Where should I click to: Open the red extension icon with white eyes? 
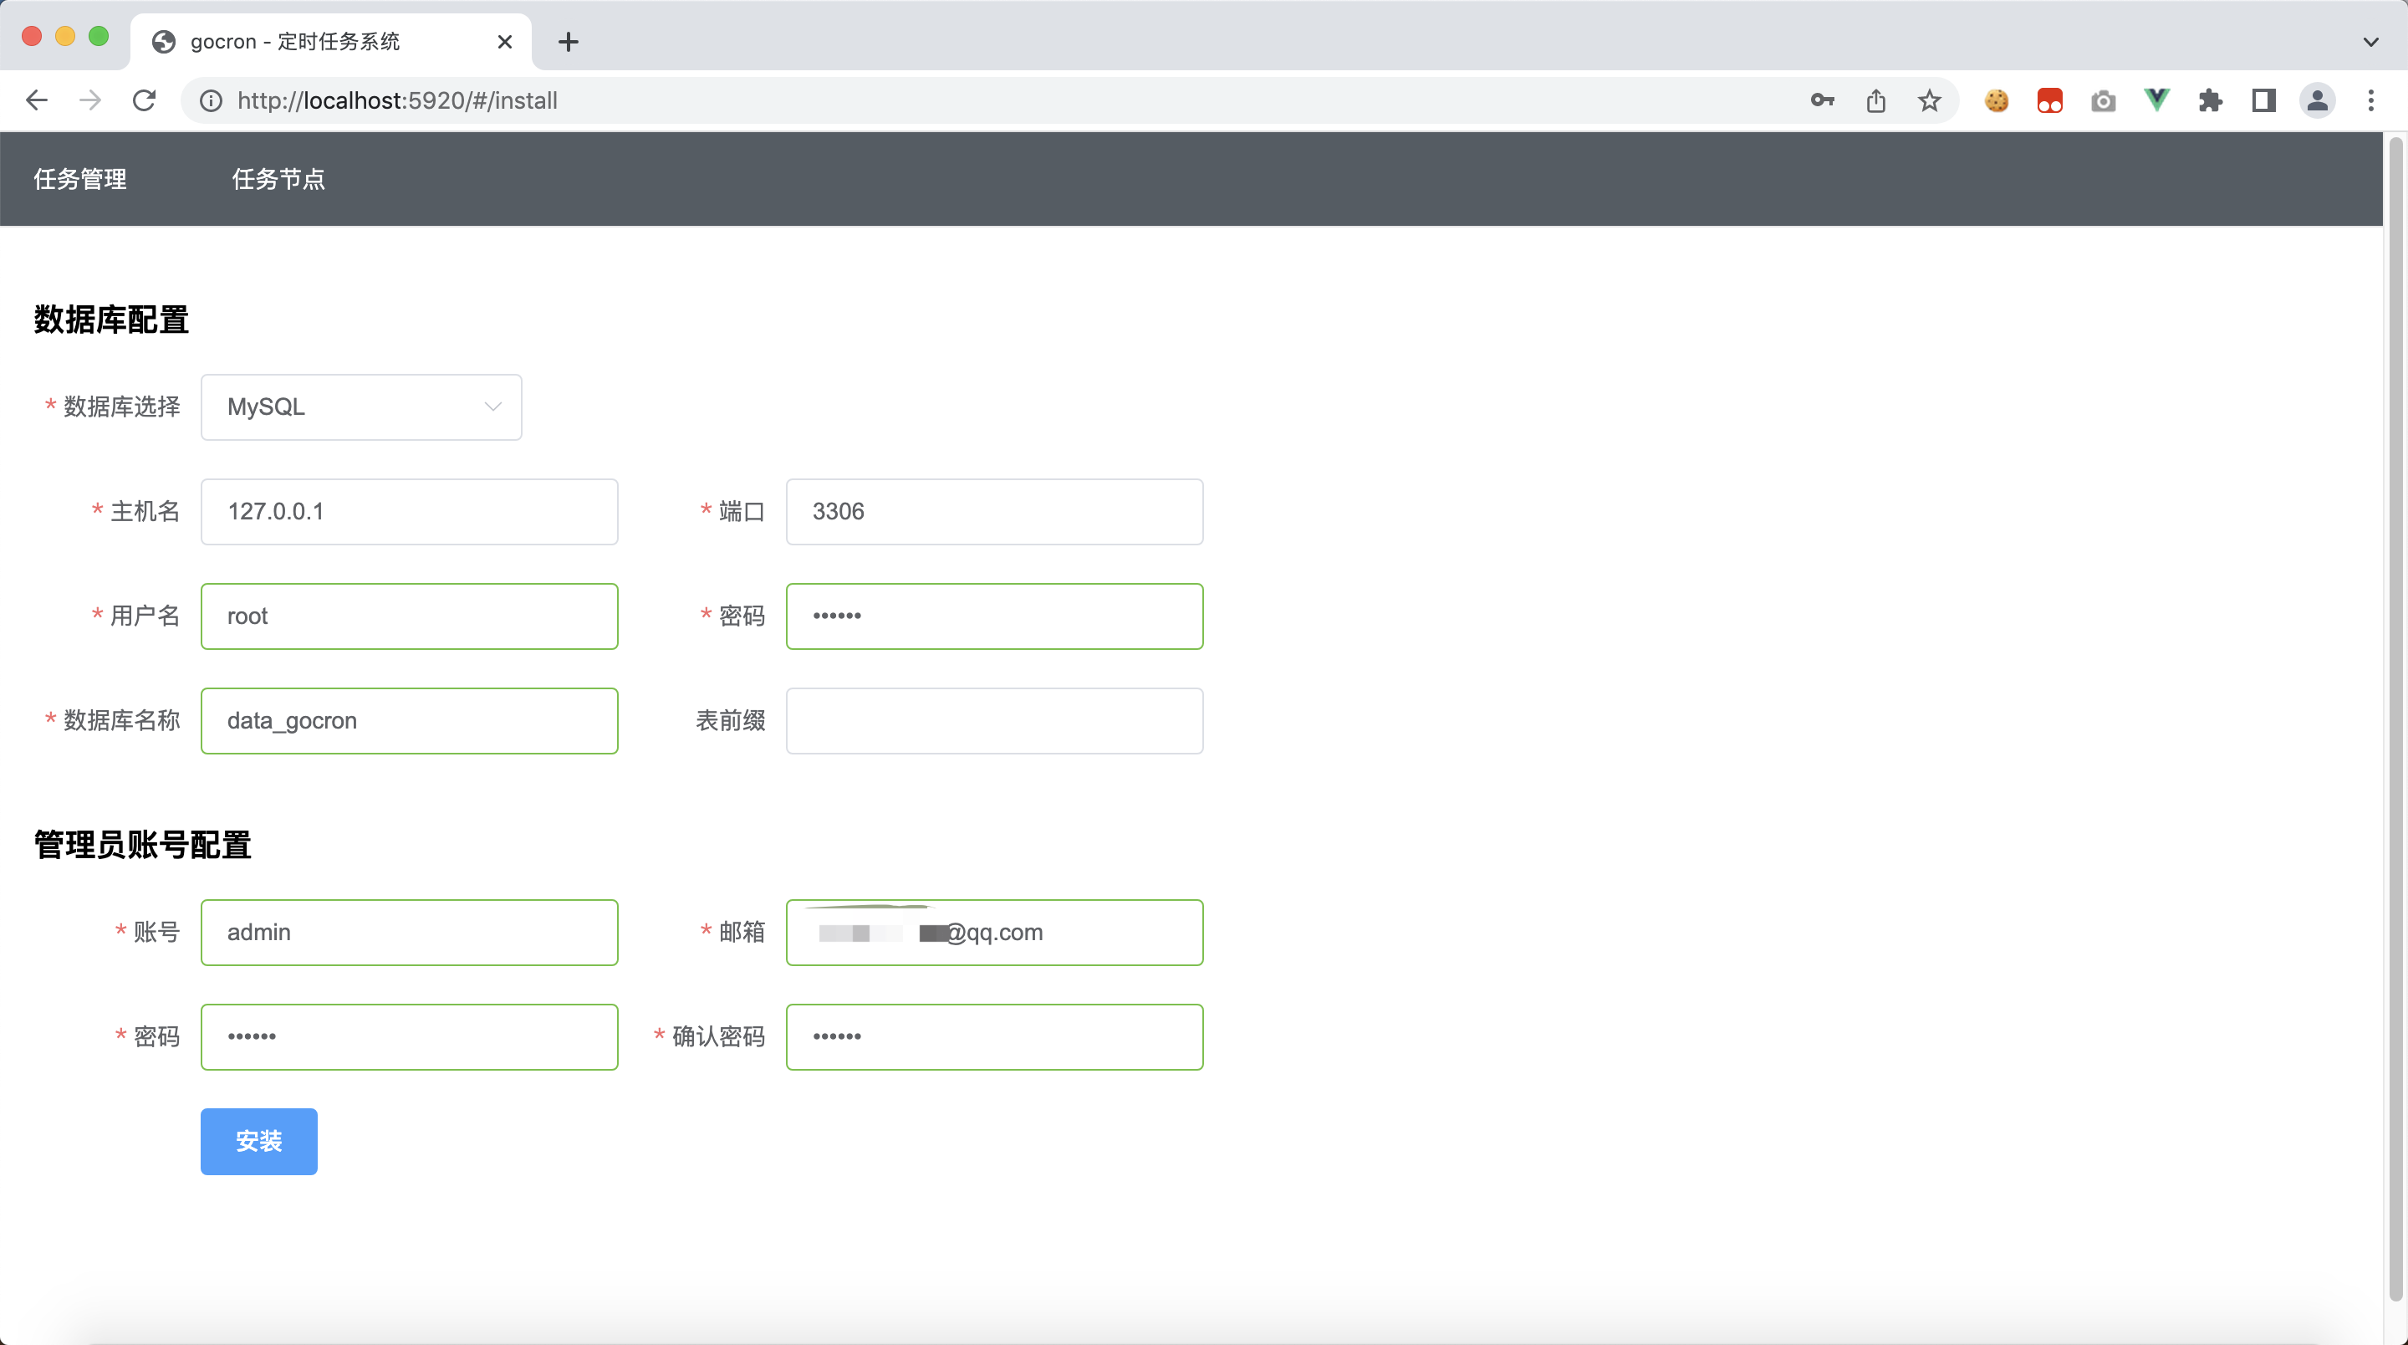click(x=2049, y=100)
